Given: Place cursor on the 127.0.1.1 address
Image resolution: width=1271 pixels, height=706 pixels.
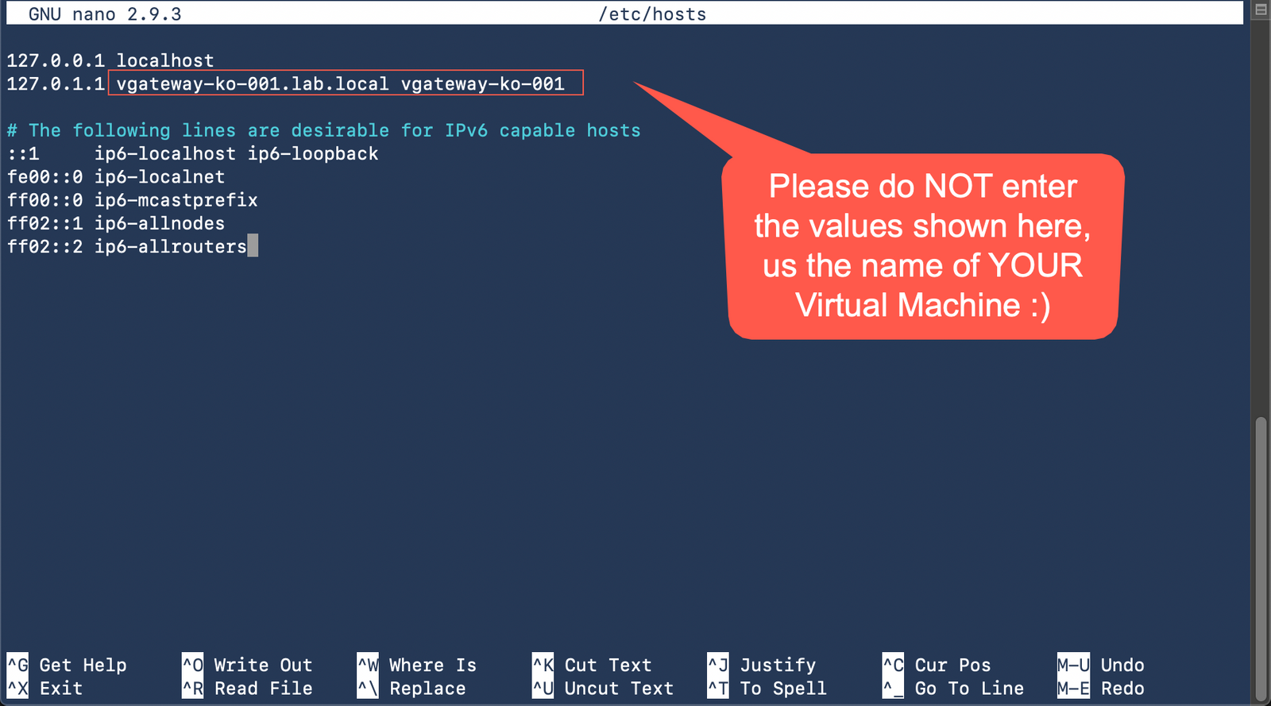Looking at the screenshot, I should [x=56, y=83].
